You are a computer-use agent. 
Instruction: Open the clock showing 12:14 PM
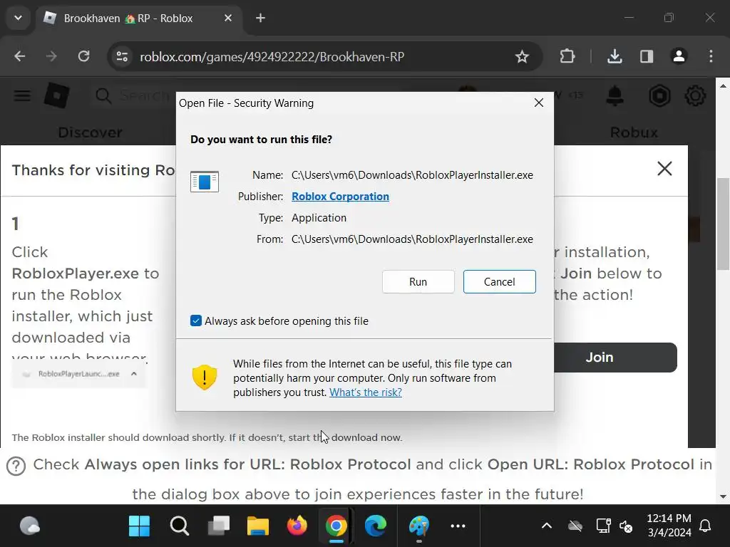(669, 525)
